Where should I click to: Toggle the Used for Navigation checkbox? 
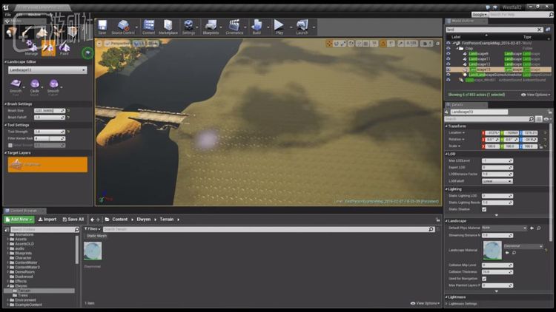point(484,278)
